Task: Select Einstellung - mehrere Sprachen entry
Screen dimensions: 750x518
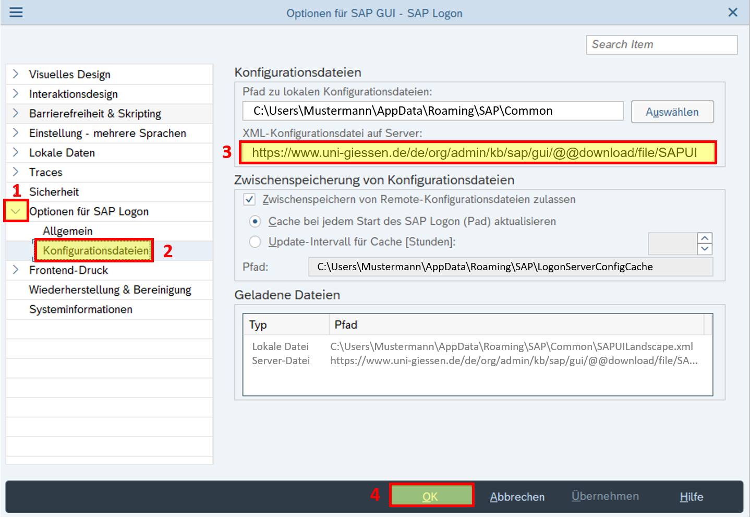Action: (107, 133)
